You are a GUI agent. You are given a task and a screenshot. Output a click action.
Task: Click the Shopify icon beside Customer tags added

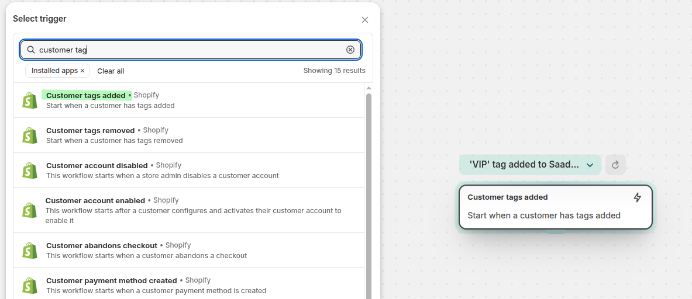(30, 100)
